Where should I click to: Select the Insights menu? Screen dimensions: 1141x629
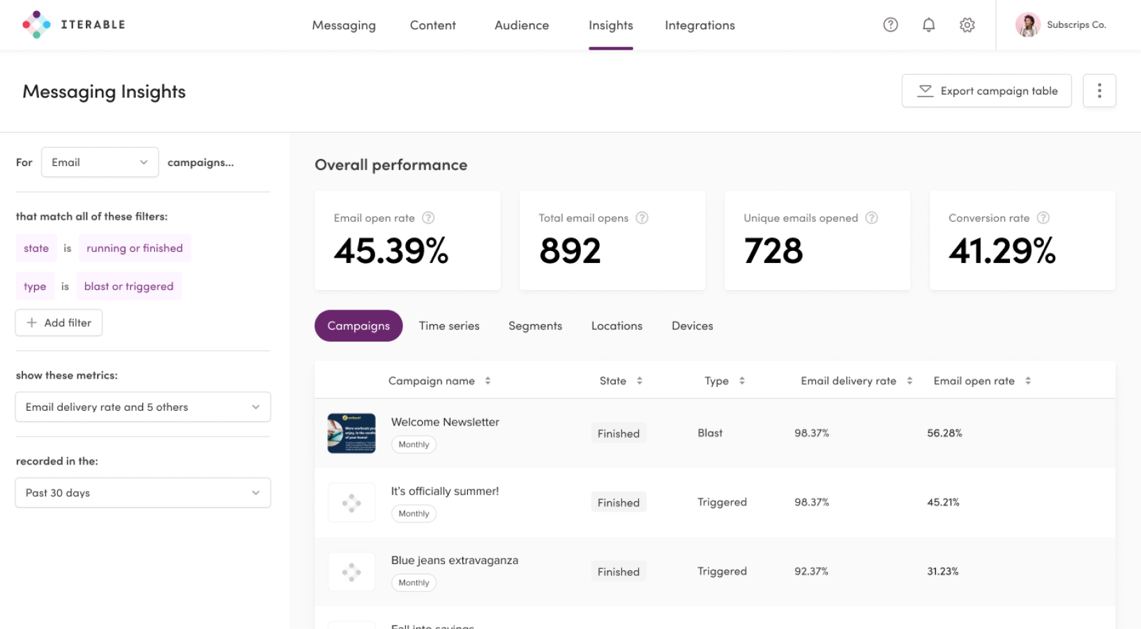point(611,25)
